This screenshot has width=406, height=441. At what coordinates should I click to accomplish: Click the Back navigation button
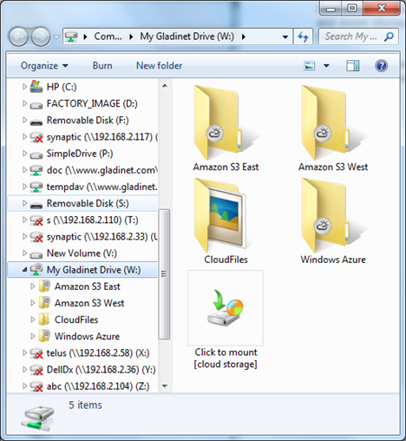pyautogui.click(x=18, y=36)
